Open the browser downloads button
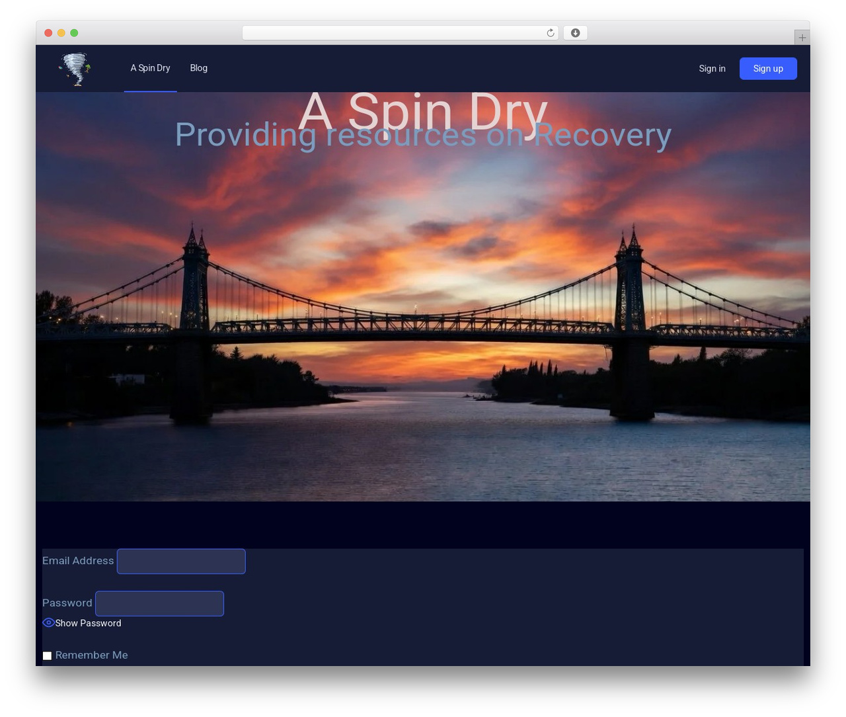The width and height of the screenshot is (846, 717). (x=575, y=33)
